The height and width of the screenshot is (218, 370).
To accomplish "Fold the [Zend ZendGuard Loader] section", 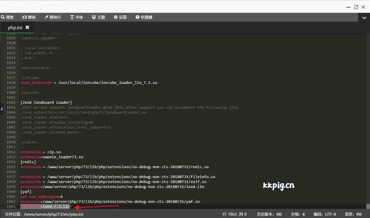I will click(17, 103).
